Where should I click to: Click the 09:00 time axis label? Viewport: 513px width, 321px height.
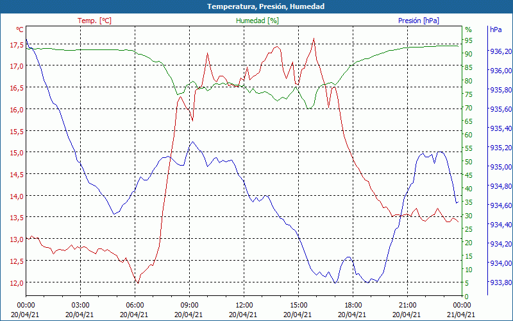(x=189, y=306)
